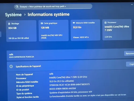Click "Vitesse : 8533 MT/s" text
The width and height of the screenshot is (134, 101).
click(x=81, y=37)
